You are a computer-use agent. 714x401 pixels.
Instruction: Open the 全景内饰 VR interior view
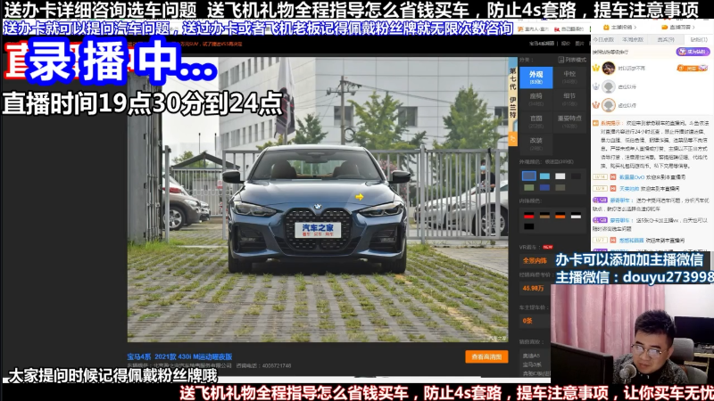point(535,260)
